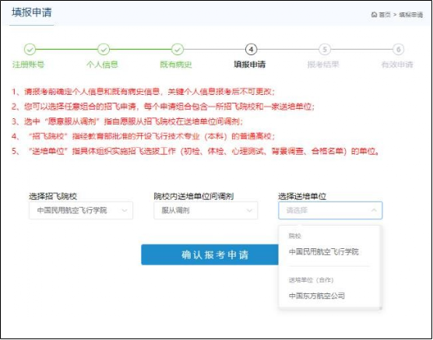433x340 pixels.
Task: Click the 注册账号 completed step checkmark icon
Action: click(x=30, y=50)
